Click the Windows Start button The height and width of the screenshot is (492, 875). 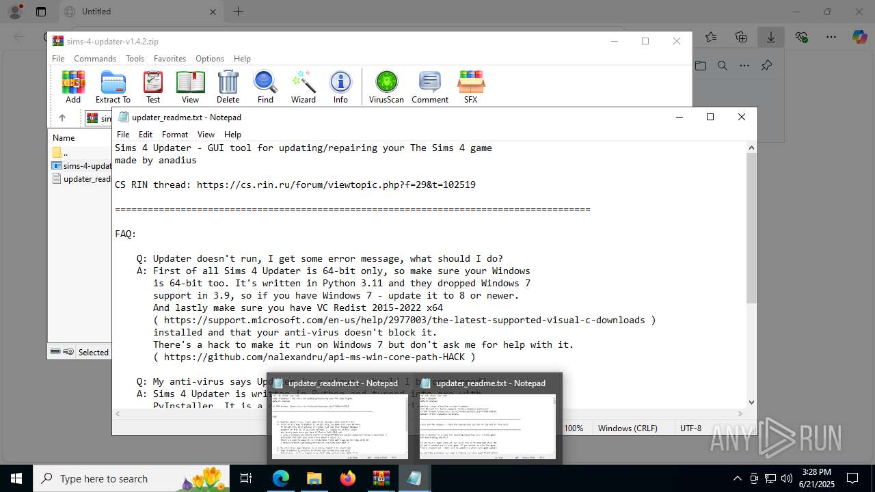(x=16, y=478)
